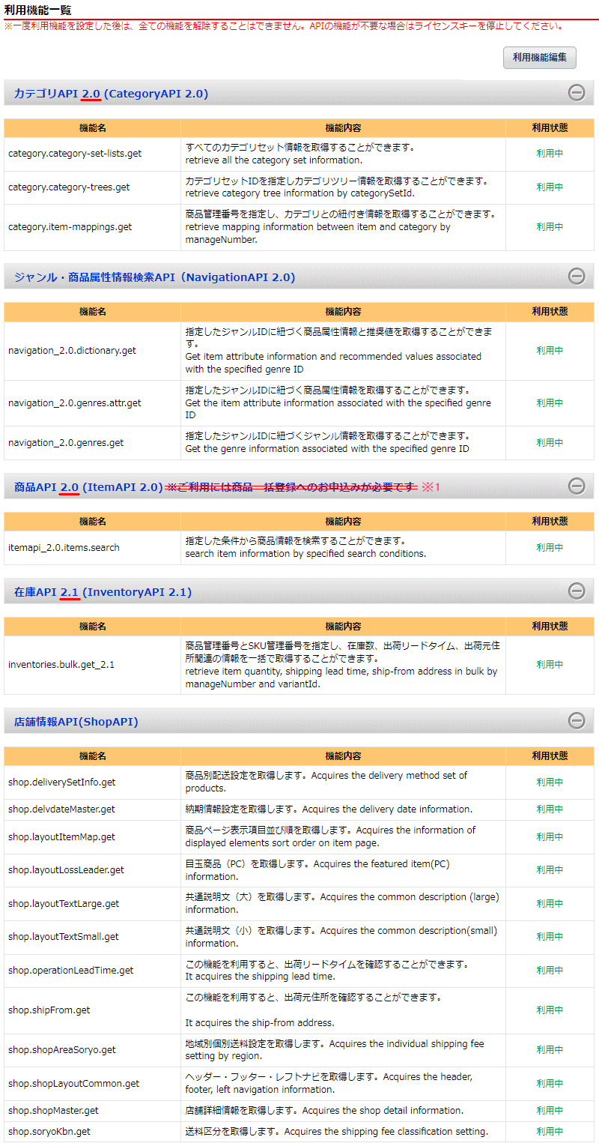The height and width of the screenshot is (1146, 599).
Task: Click description 'search item information by specified search conditions'
Action: coord(305,554)
